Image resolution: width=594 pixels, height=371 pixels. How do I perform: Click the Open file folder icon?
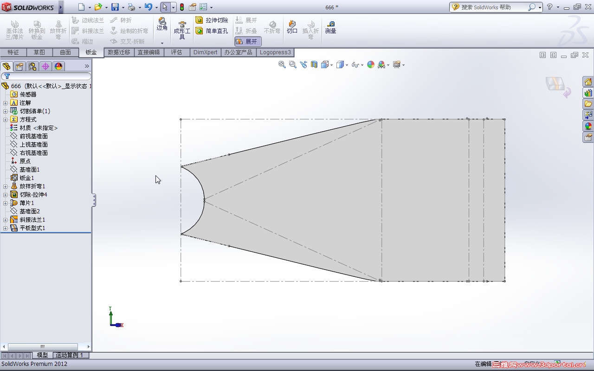tap(98, 7)
